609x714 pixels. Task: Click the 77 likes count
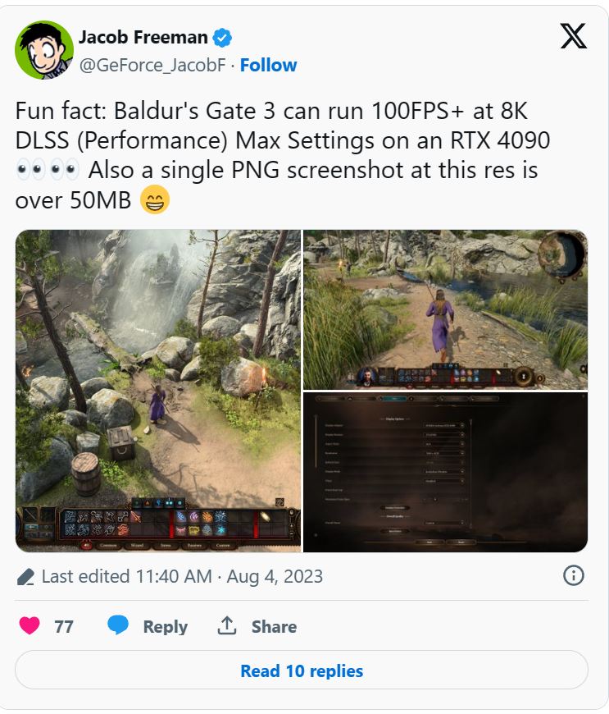click(64, 626)
